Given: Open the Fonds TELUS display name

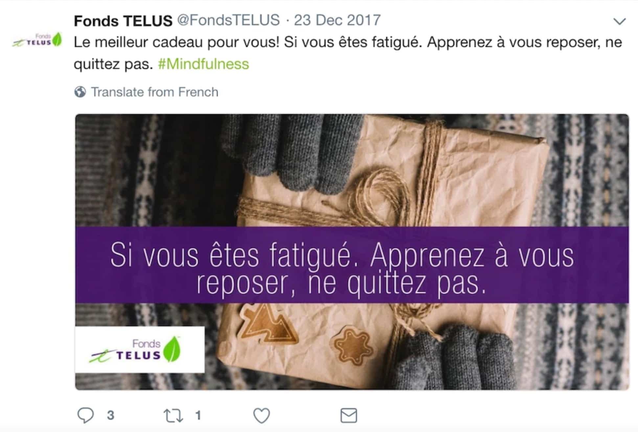Looking at the screenshot, I should 123,21.
